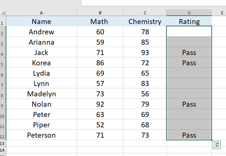This screenshot has width=226, height=156.
Task: Select column D header
Action: (189, 13)
